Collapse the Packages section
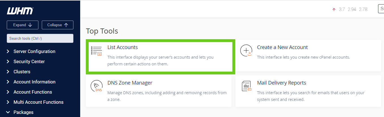The height and width of the screenshot is (117, 384). (x=23, y=112)
